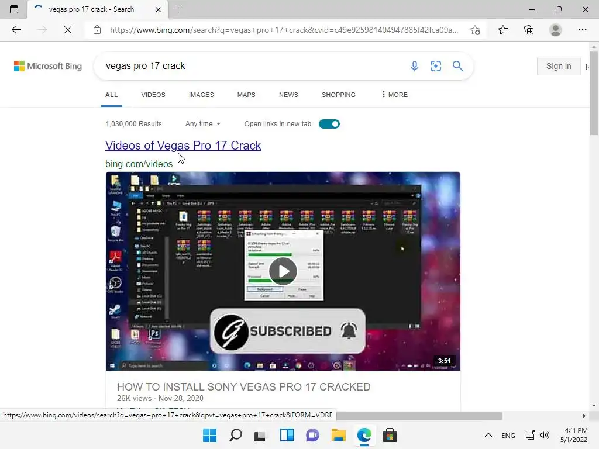This screenshot has width=599, height=449.
Task: Stop loading the page
Action: [x=68, y=30]
